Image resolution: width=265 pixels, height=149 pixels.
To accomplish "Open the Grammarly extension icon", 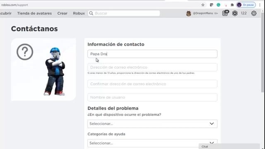I will coord(218,5).
